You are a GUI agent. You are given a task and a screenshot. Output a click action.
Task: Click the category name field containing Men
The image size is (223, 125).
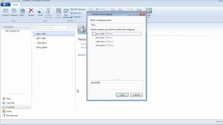[116, 25]
